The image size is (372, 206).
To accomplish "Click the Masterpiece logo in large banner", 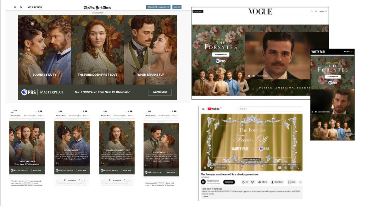I will pyautogui.click(x=52, y=92).
